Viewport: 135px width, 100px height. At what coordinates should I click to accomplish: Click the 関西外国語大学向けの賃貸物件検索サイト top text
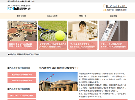(x=21, y=1)
